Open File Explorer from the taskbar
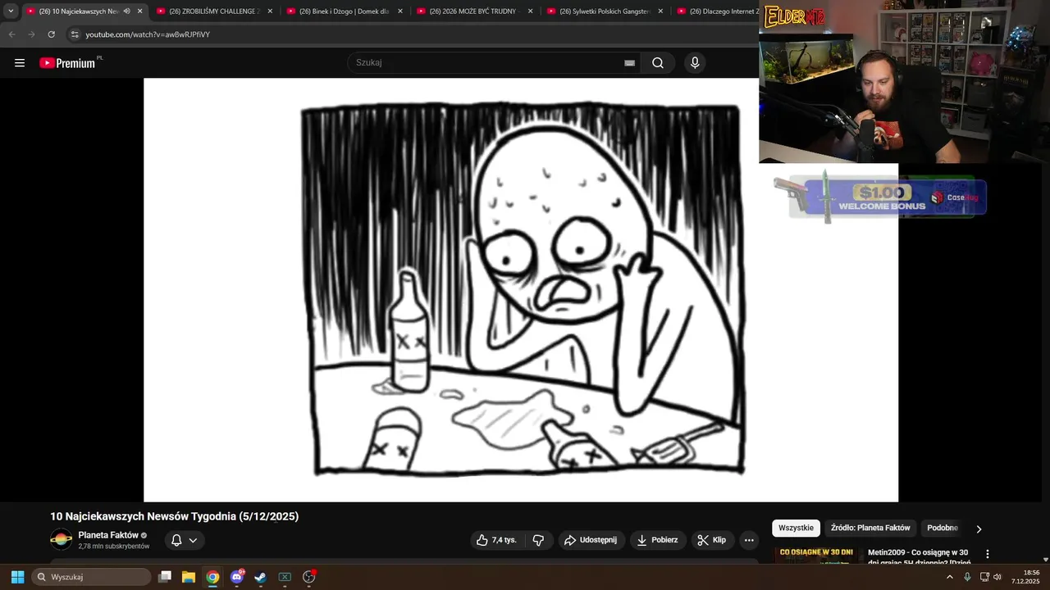Image resolution: width=1050 pixels, height=590 pixels. 189,577
